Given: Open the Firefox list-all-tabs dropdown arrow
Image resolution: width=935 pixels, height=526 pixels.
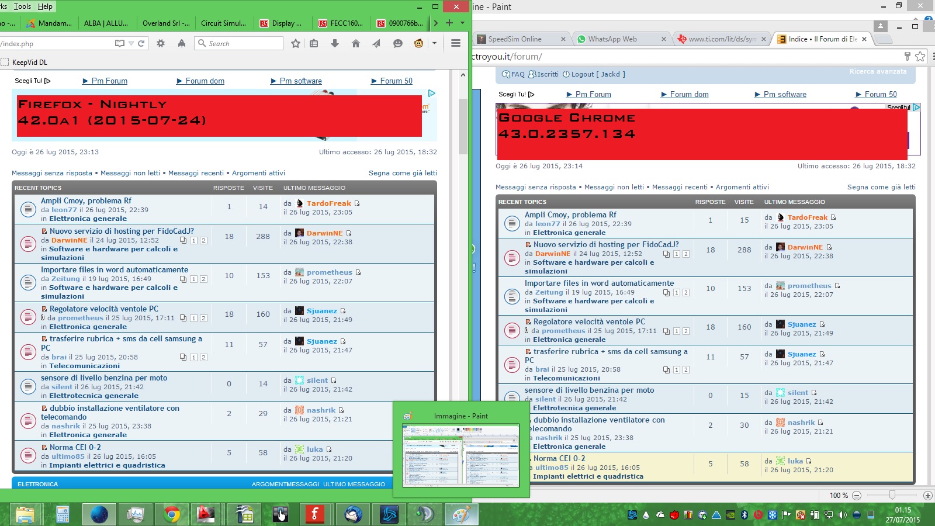Looking at the screenshot, I should (462, 23).
